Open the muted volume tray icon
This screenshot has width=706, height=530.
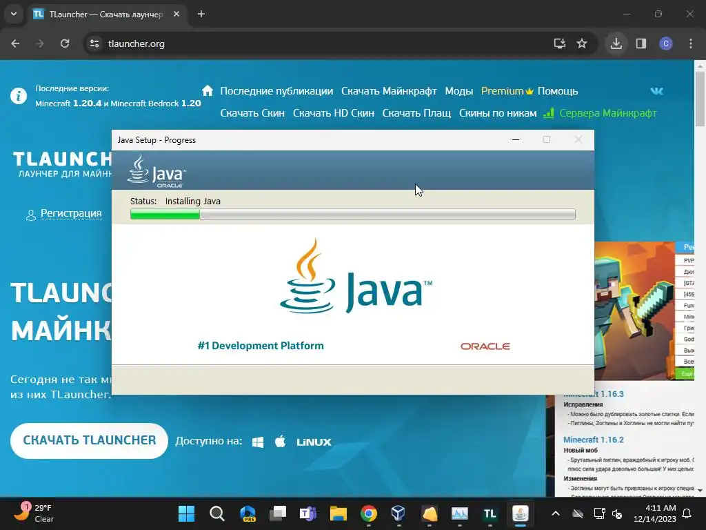[617, 513]
